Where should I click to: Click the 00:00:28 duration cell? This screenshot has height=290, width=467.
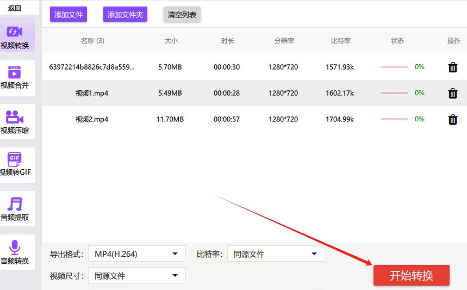pyautogui.click(x=227, y=93)
